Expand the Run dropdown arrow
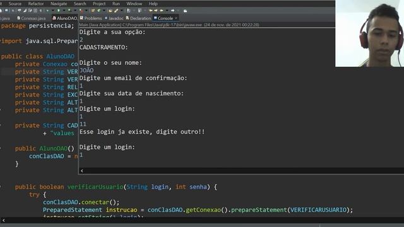Image resolution: width=404 pixels, height=227 pixels. click(64, 11)
